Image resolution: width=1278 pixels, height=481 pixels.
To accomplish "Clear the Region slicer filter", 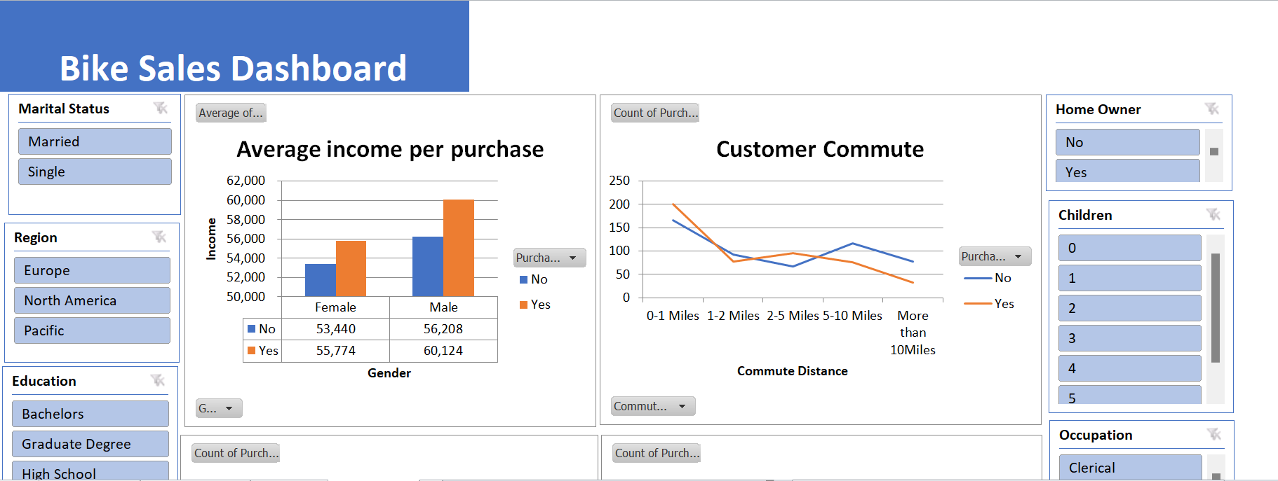I will click(x=159, y=237).
